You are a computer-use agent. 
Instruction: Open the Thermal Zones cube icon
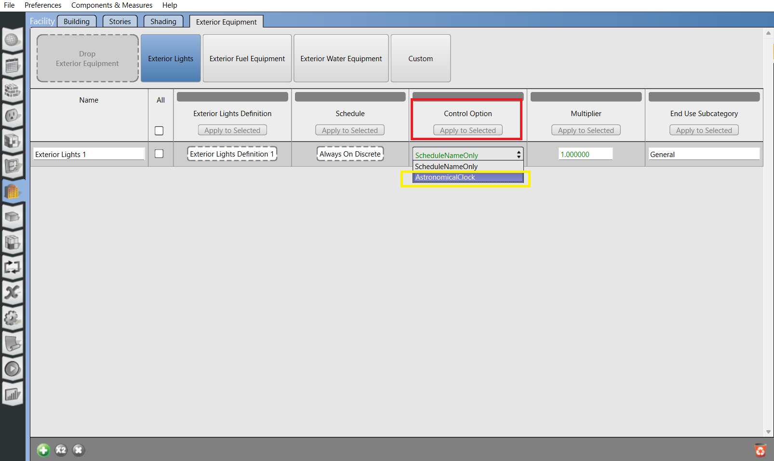12,242
